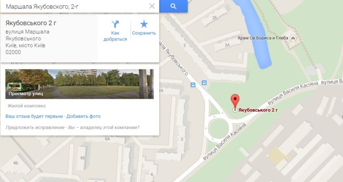Screen dimensions: 343x182
Task: Click the Предложить исправление link
Action: pyautogui.click(x=35, y=127)
